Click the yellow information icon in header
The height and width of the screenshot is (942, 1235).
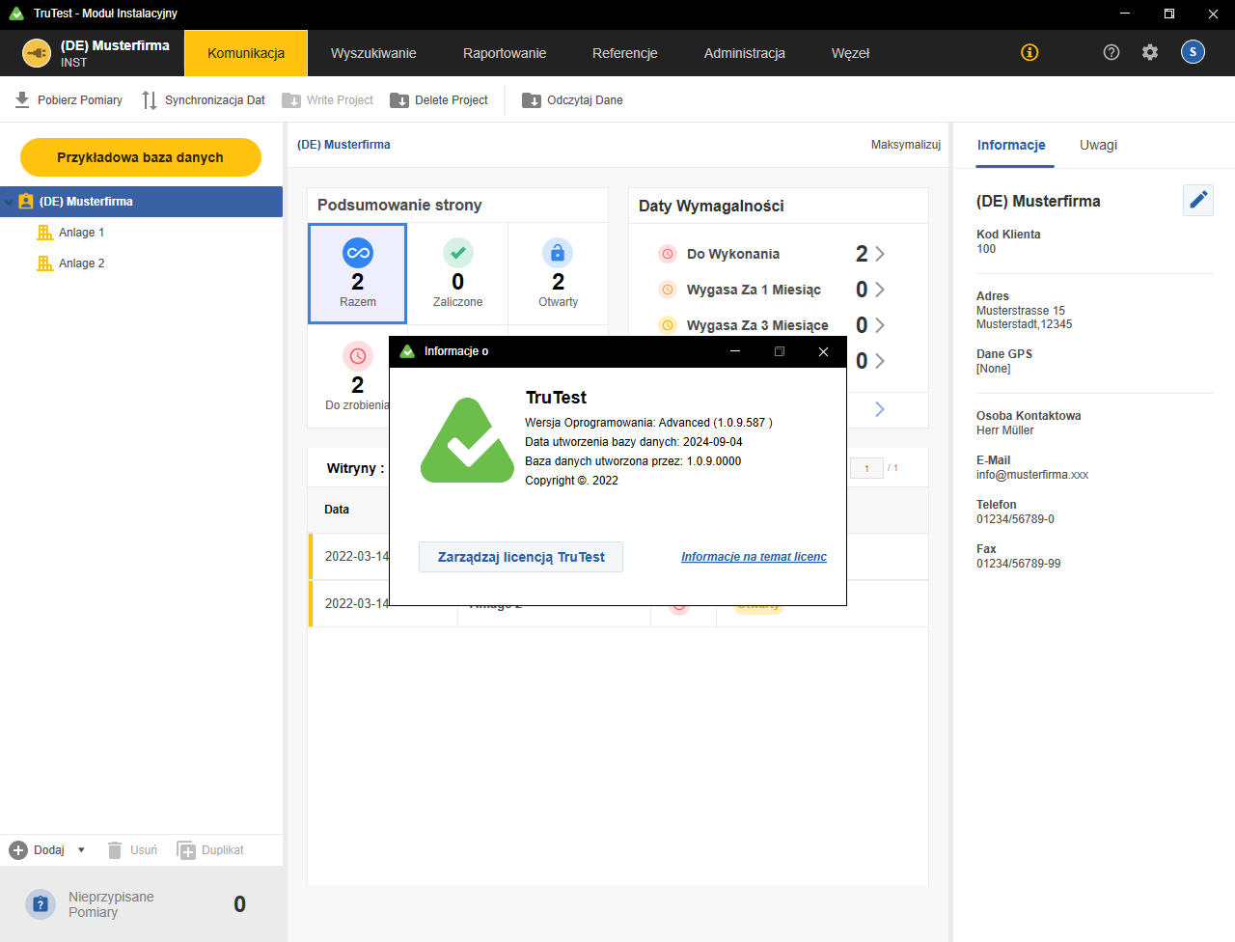[x=1029, y=52]
